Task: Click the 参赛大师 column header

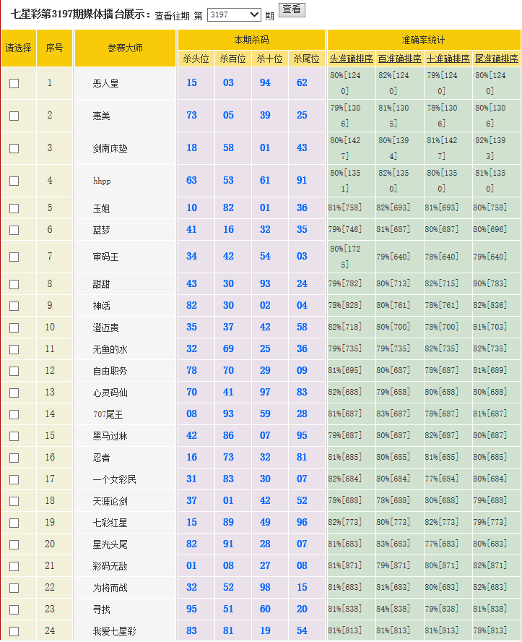Action: click(126, 48)
